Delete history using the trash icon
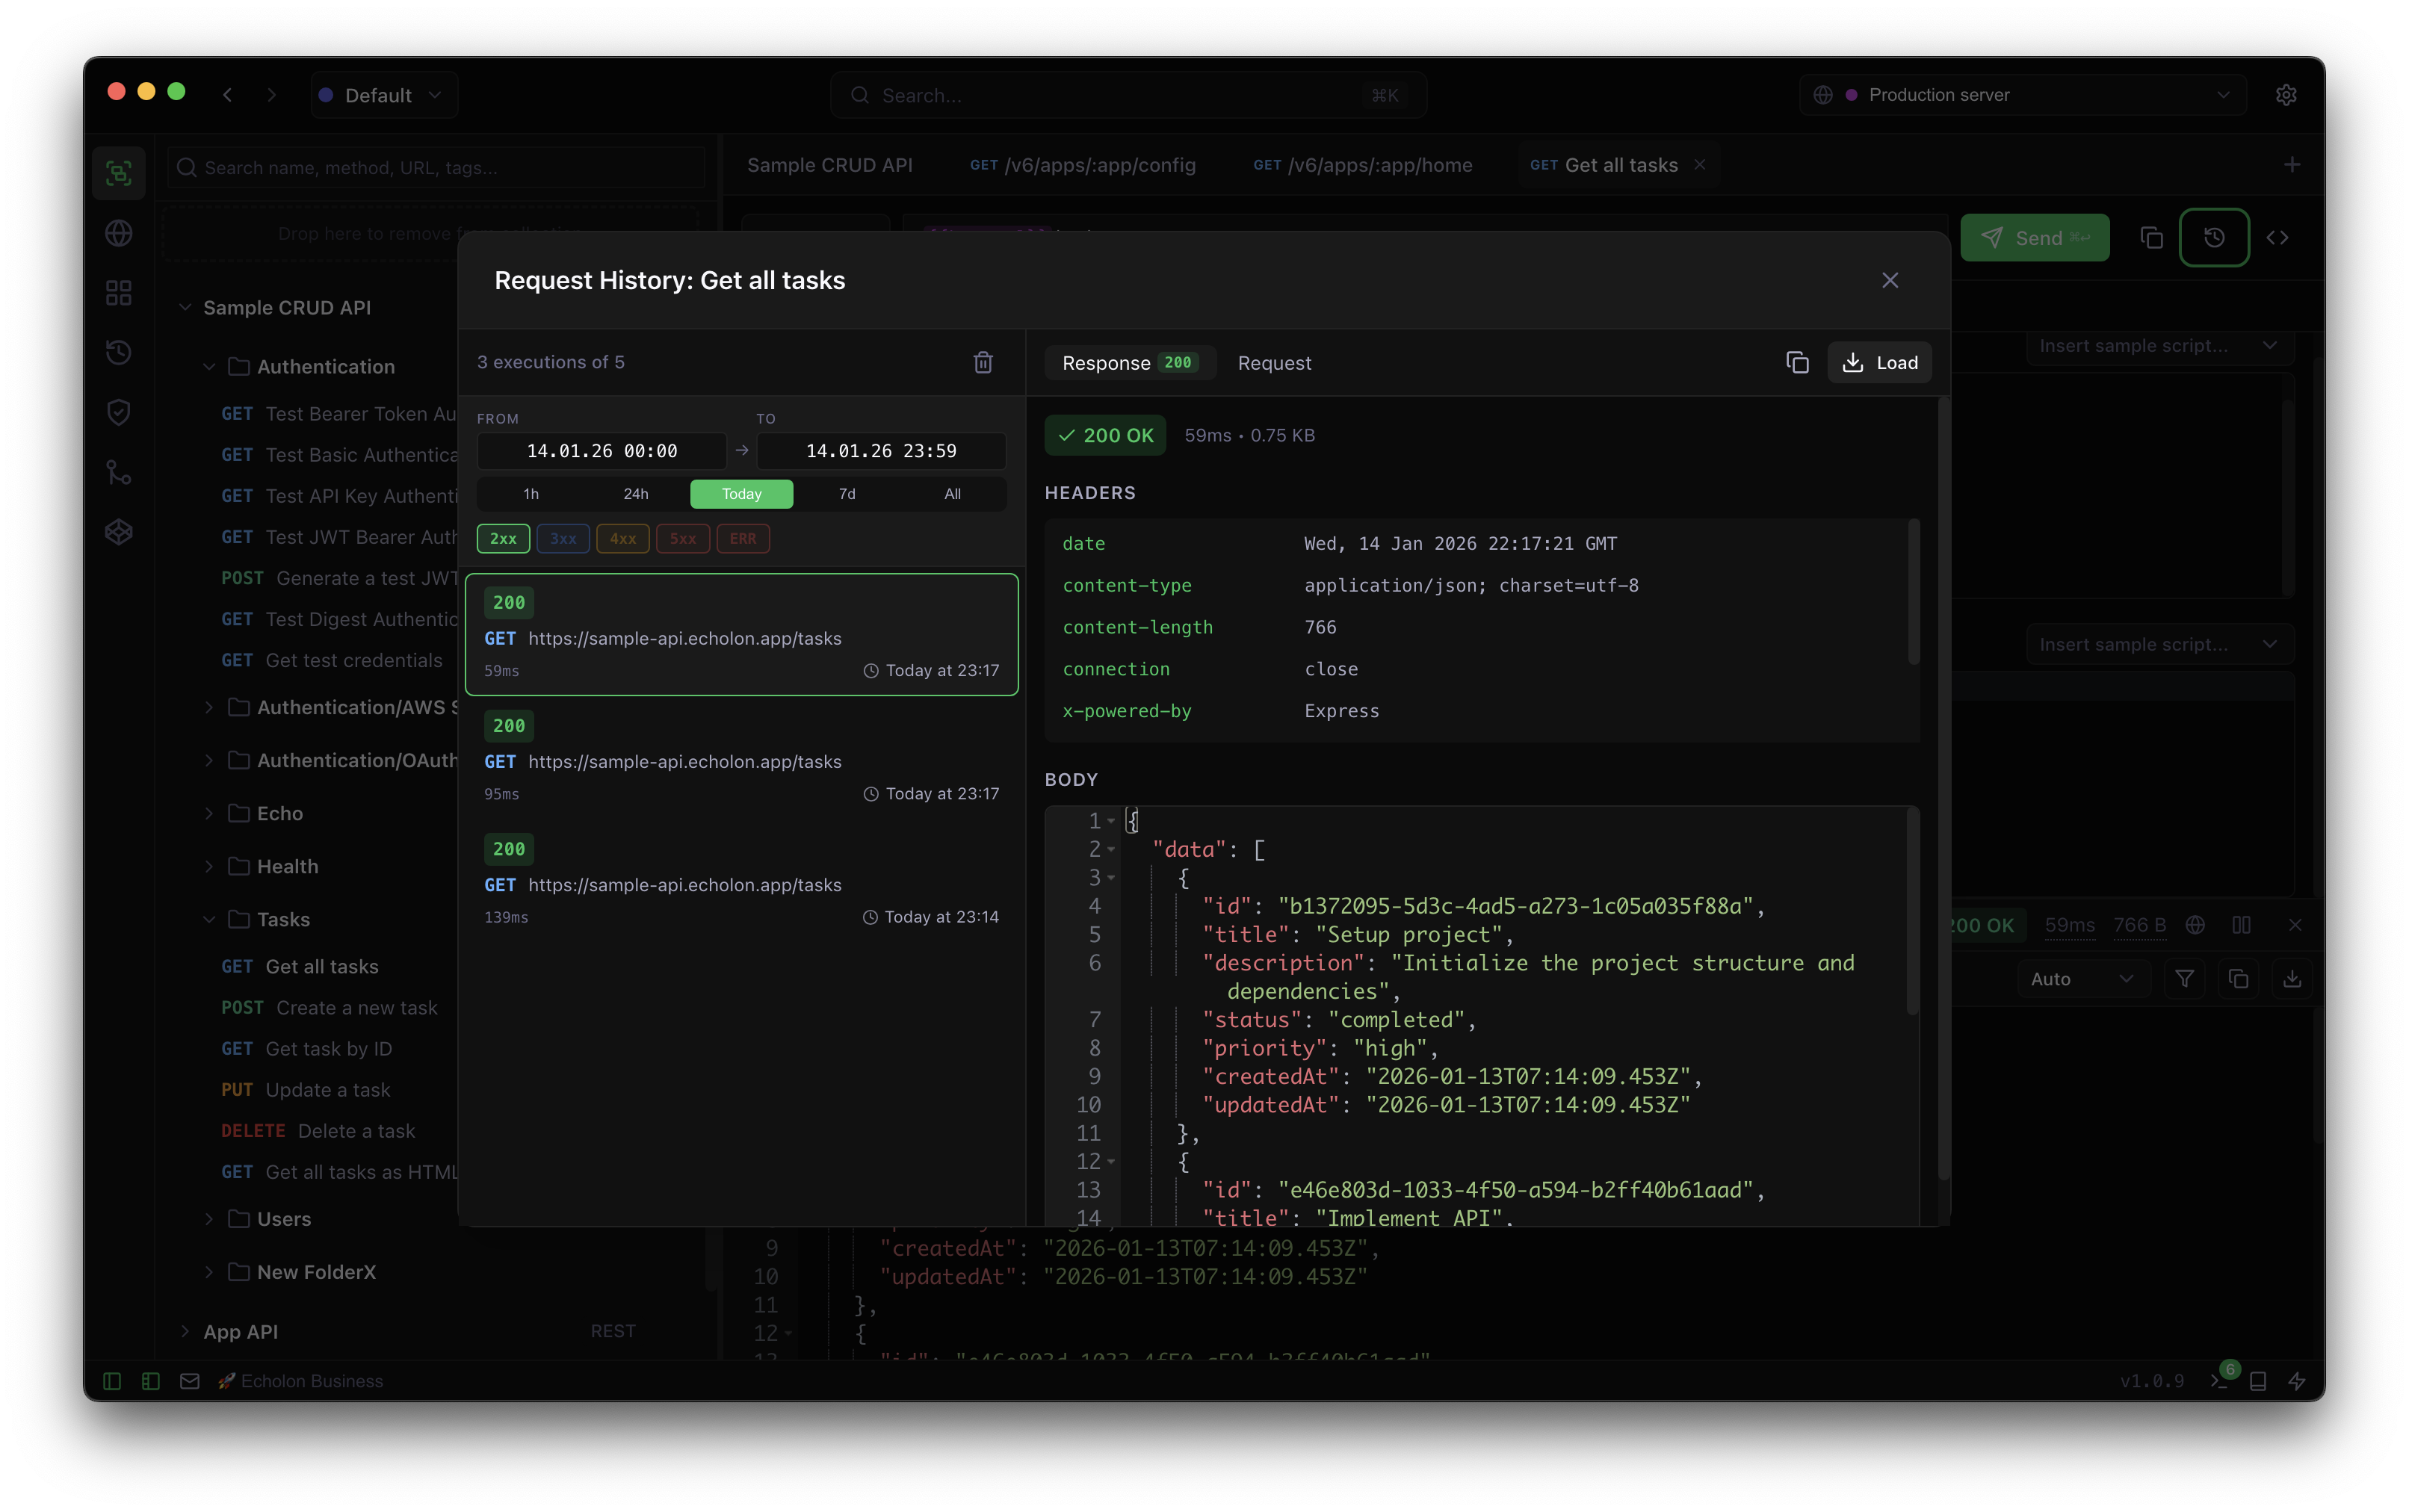 click(x=983, y=362)
